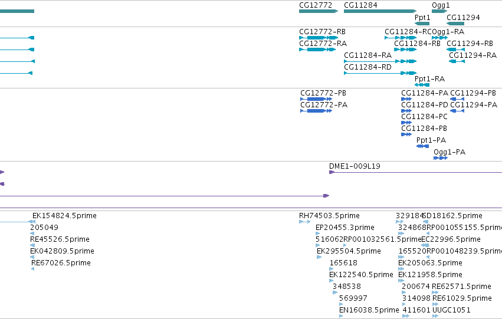
Task: Select the DME1-009L19 clone feature
Action: pyautogui.click(x=415, y=172)
